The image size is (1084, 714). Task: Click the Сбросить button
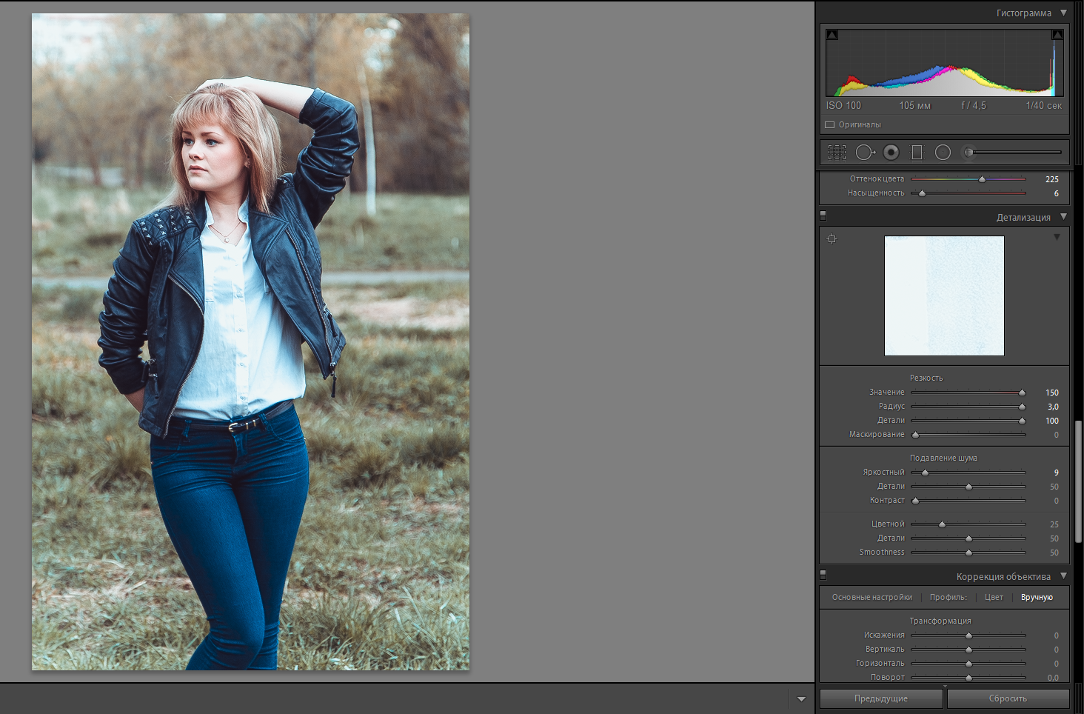(x=1008, y=698)
